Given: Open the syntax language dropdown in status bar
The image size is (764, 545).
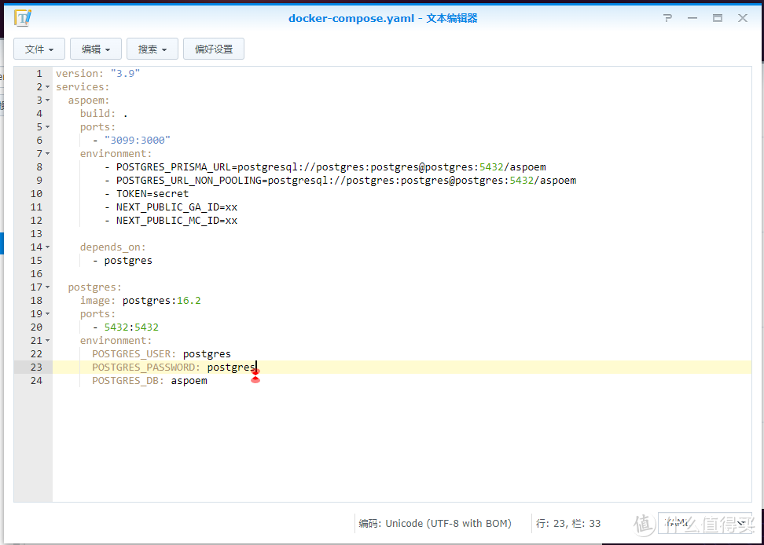Looking at the screenshot, I should [x=707, y=523].
